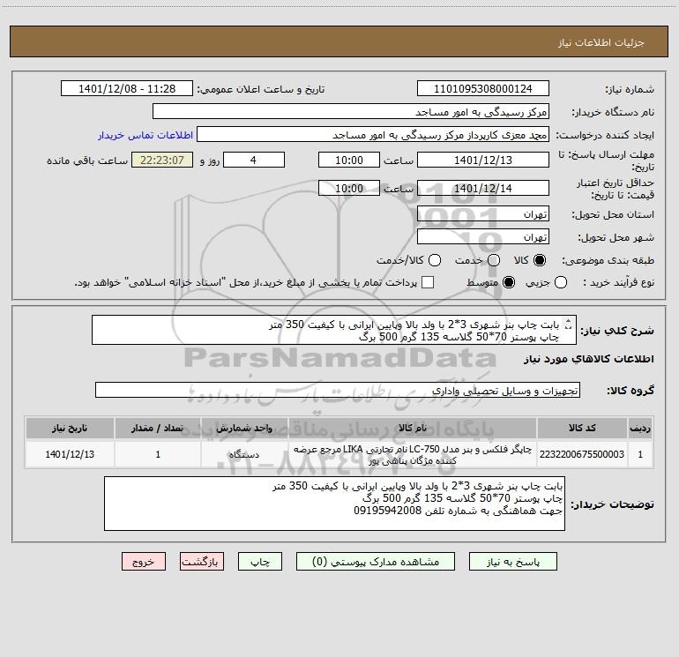The height and width of the screenshot is (657, 679).
Task: Click the response deadline date 1401/12/13 field
Action: [483, 160]
